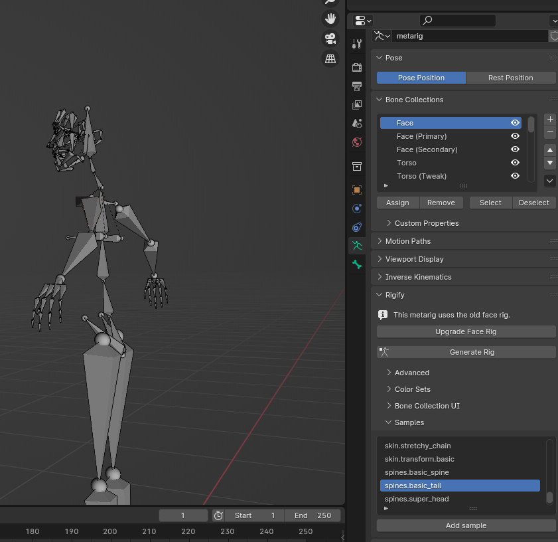Screen dimensions: 558x542
Task: Click the End frame field
Action: (313, 515)
